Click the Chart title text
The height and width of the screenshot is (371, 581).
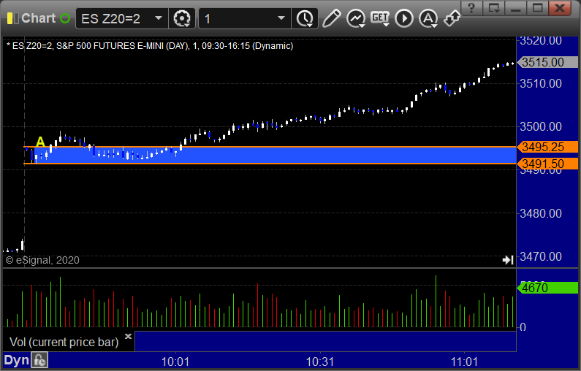pyautogui.click(x=39, y=18)
